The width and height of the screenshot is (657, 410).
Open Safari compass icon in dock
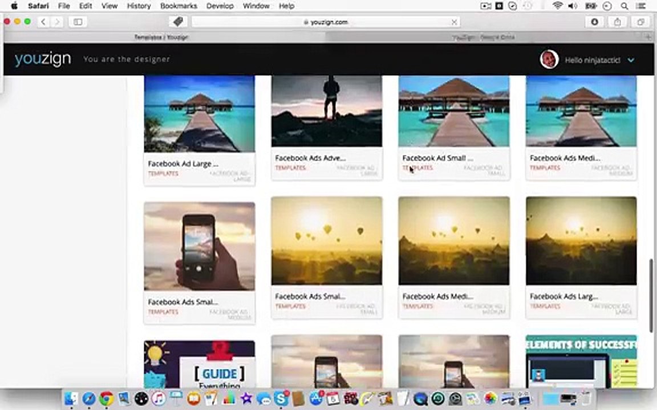89,398
